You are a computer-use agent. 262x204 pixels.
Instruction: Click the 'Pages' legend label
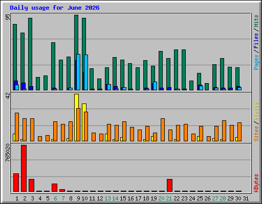point(256,62)
